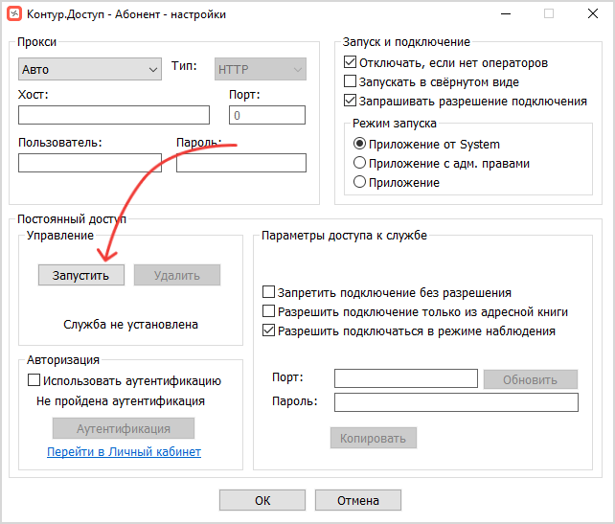Click the Запустить button
615x524 pixels.
pos(81,275)
